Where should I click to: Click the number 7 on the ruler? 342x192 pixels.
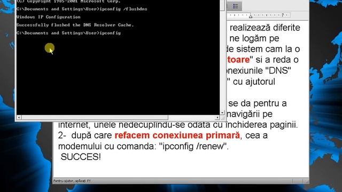click(282, 15)
